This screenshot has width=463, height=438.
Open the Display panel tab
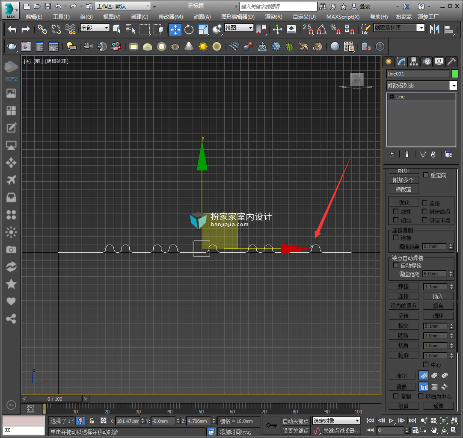(x=439, y=62)
